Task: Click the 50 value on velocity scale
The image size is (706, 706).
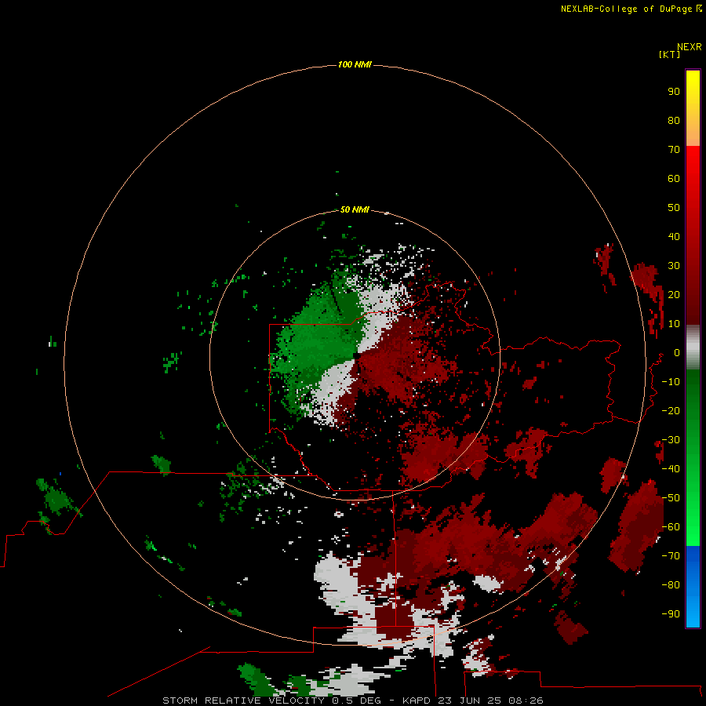Action: [x=674, y=208]
